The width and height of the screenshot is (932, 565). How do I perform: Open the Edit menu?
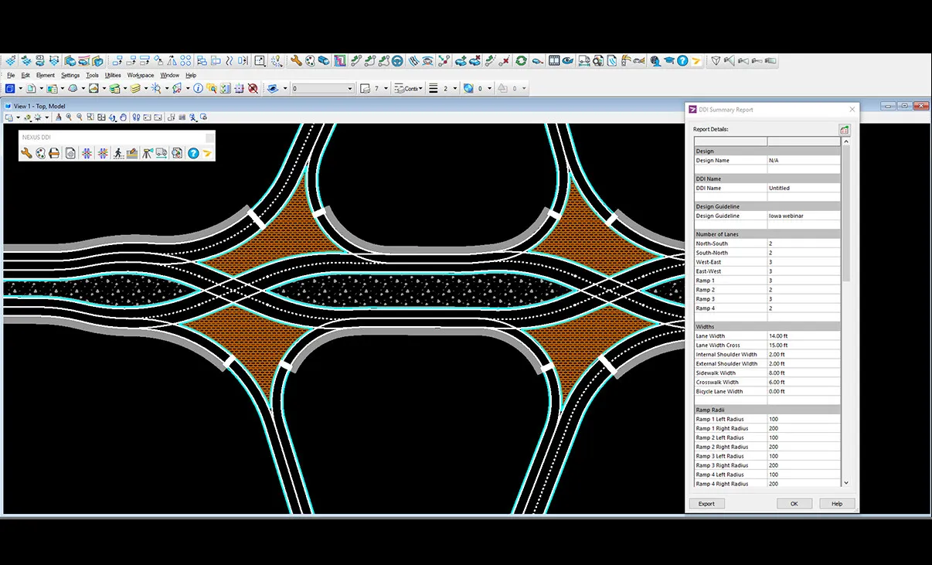[26, 75]
